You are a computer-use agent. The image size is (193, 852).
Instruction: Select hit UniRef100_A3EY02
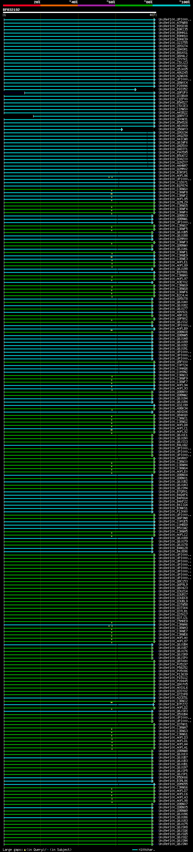(x=173, y=282)
